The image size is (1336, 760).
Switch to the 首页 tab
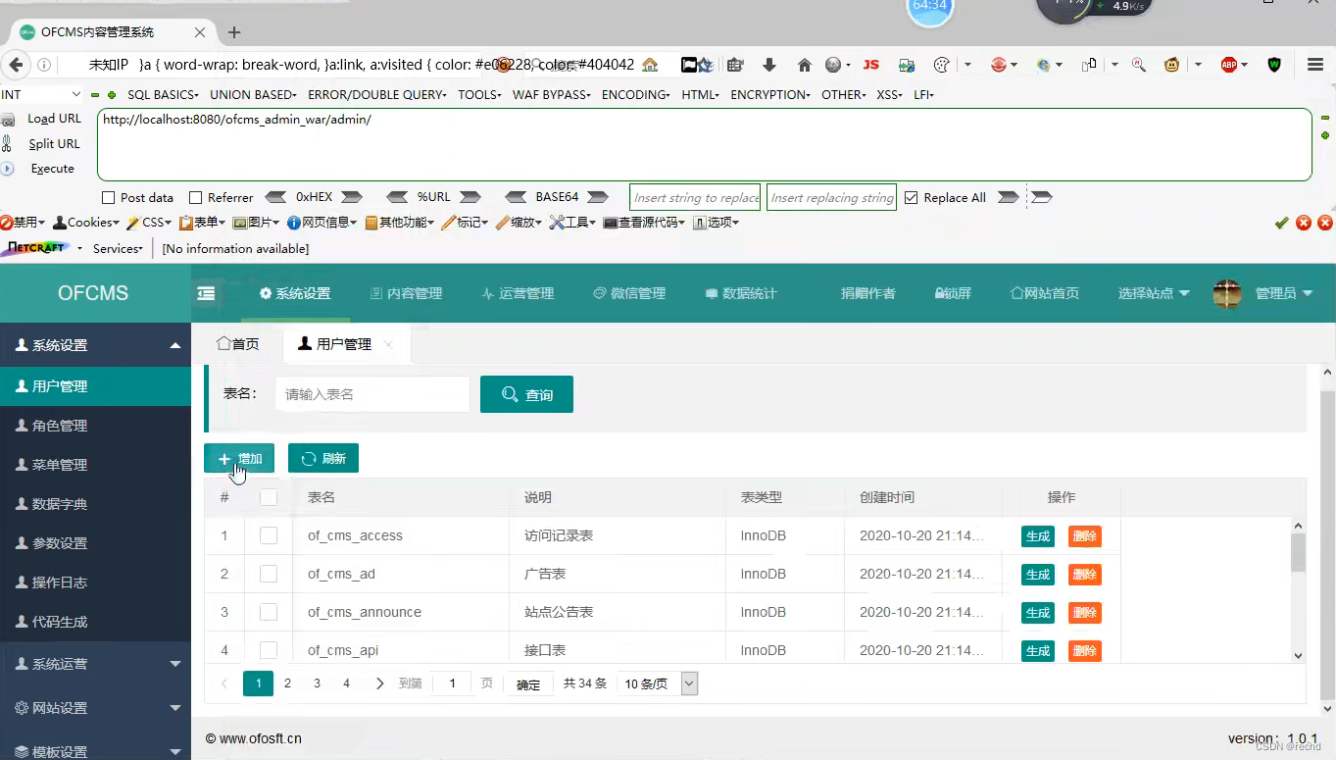point(238,344)
